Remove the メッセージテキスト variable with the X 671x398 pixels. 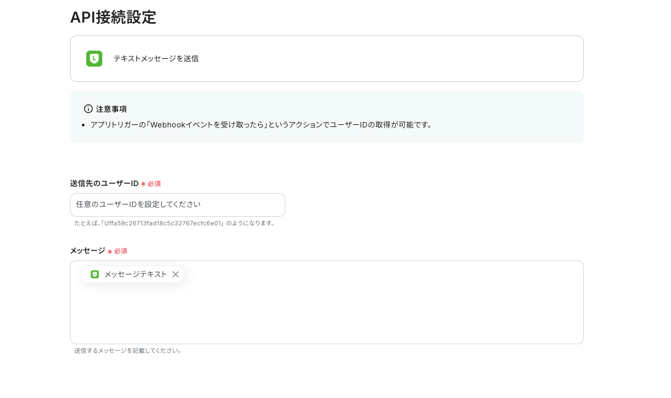[x=176, y=274]
